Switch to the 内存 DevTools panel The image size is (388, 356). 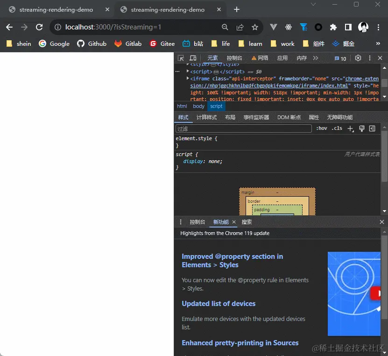(x=302, y=58)
